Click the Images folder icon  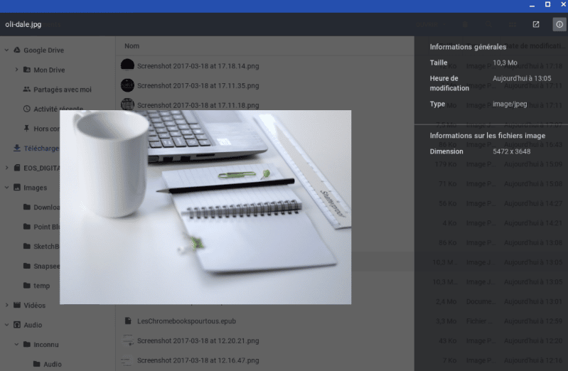point(17,188)
